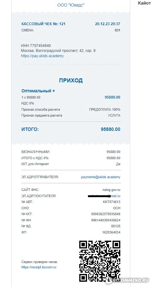Open the receipt.taxcom.ru verification link
Screen dimensions: 152x287
[x=39, y=267]
